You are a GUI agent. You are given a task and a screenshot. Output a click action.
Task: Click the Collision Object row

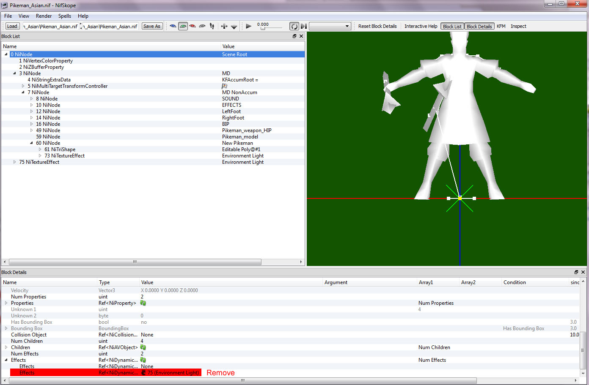click(290, 335)
